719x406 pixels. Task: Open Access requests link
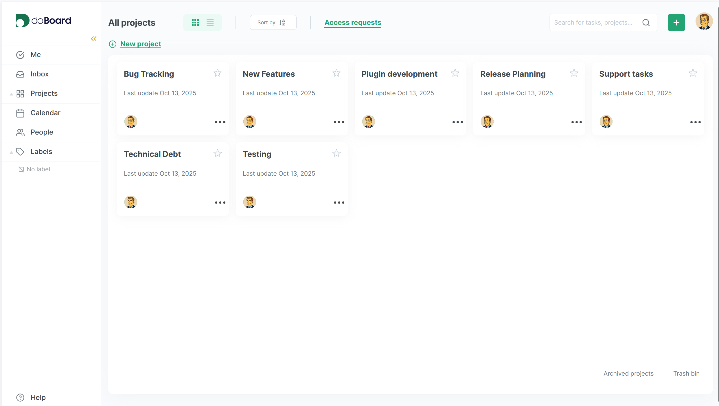353,23
